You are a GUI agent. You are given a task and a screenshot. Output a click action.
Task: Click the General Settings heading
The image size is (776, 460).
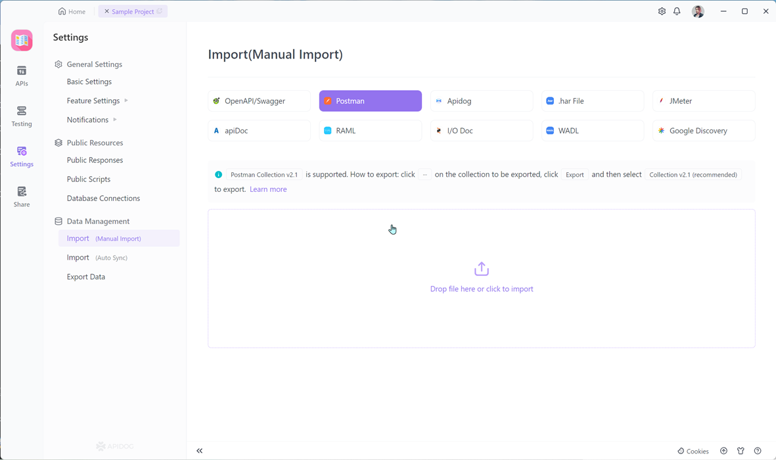coord(95,64)
